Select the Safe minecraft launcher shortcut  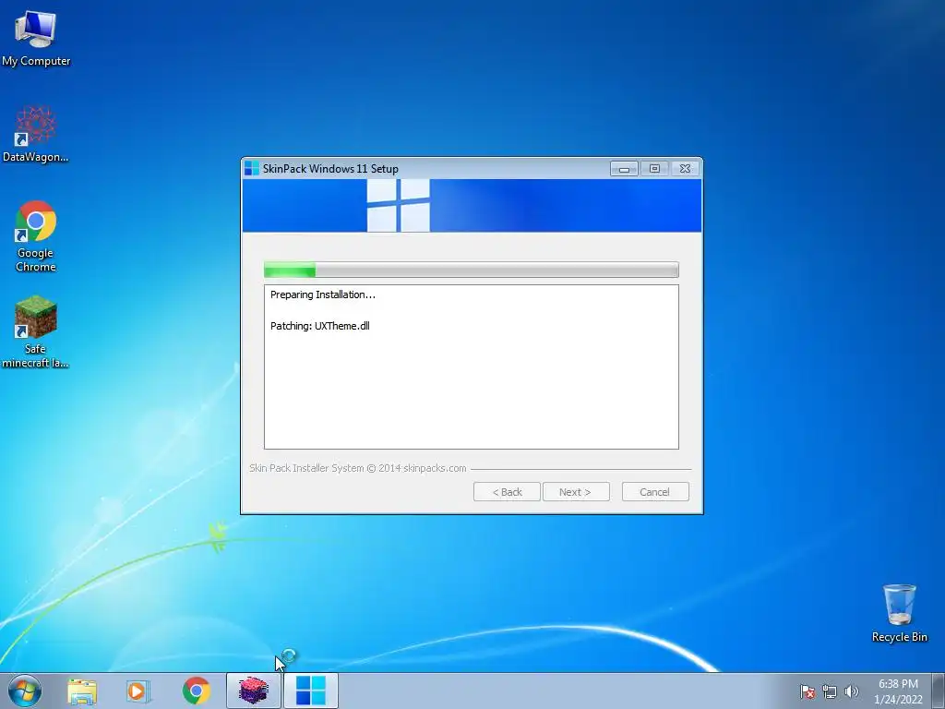point(36,331)
